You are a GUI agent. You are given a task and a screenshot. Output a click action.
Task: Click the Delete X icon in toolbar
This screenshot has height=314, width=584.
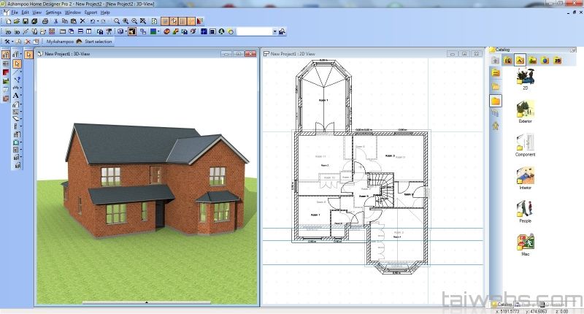coord(82,22)
